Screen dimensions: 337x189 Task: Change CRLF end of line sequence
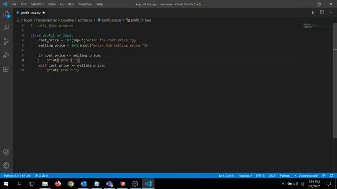point(272,176)
